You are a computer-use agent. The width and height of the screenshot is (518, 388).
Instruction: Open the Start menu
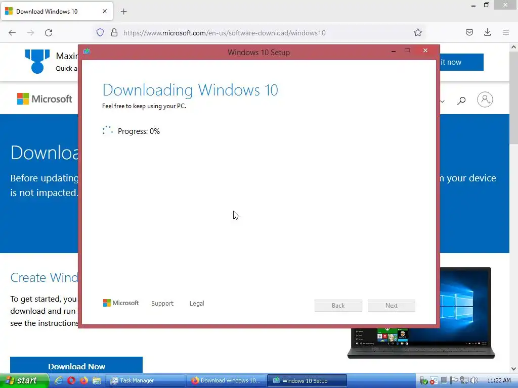click(x=24, y=380)
